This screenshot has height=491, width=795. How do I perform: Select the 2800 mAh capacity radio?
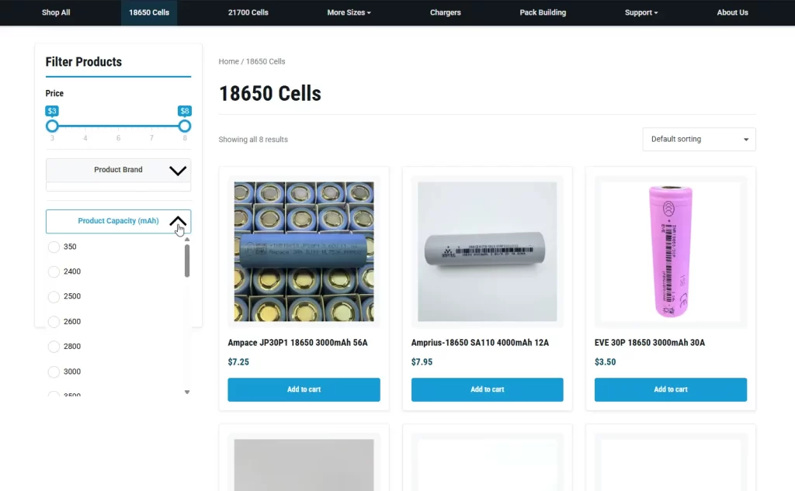coord(54,347)
